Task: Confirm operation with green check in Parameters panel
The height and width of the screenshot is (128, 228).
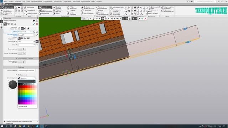Action: [34, 24]
